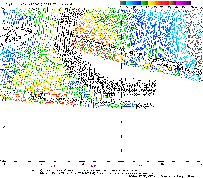Click the '-60' latitude label on left axis
Screen dimensions: 203x178
(2, 160)
